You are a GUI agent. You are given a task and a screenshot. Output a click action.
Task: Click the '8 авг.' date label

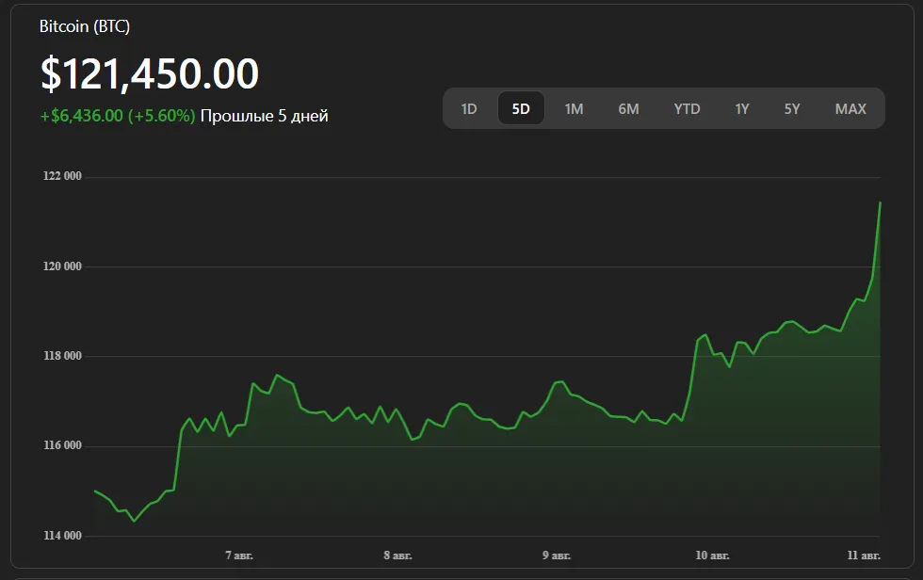[x=397, y=556]
